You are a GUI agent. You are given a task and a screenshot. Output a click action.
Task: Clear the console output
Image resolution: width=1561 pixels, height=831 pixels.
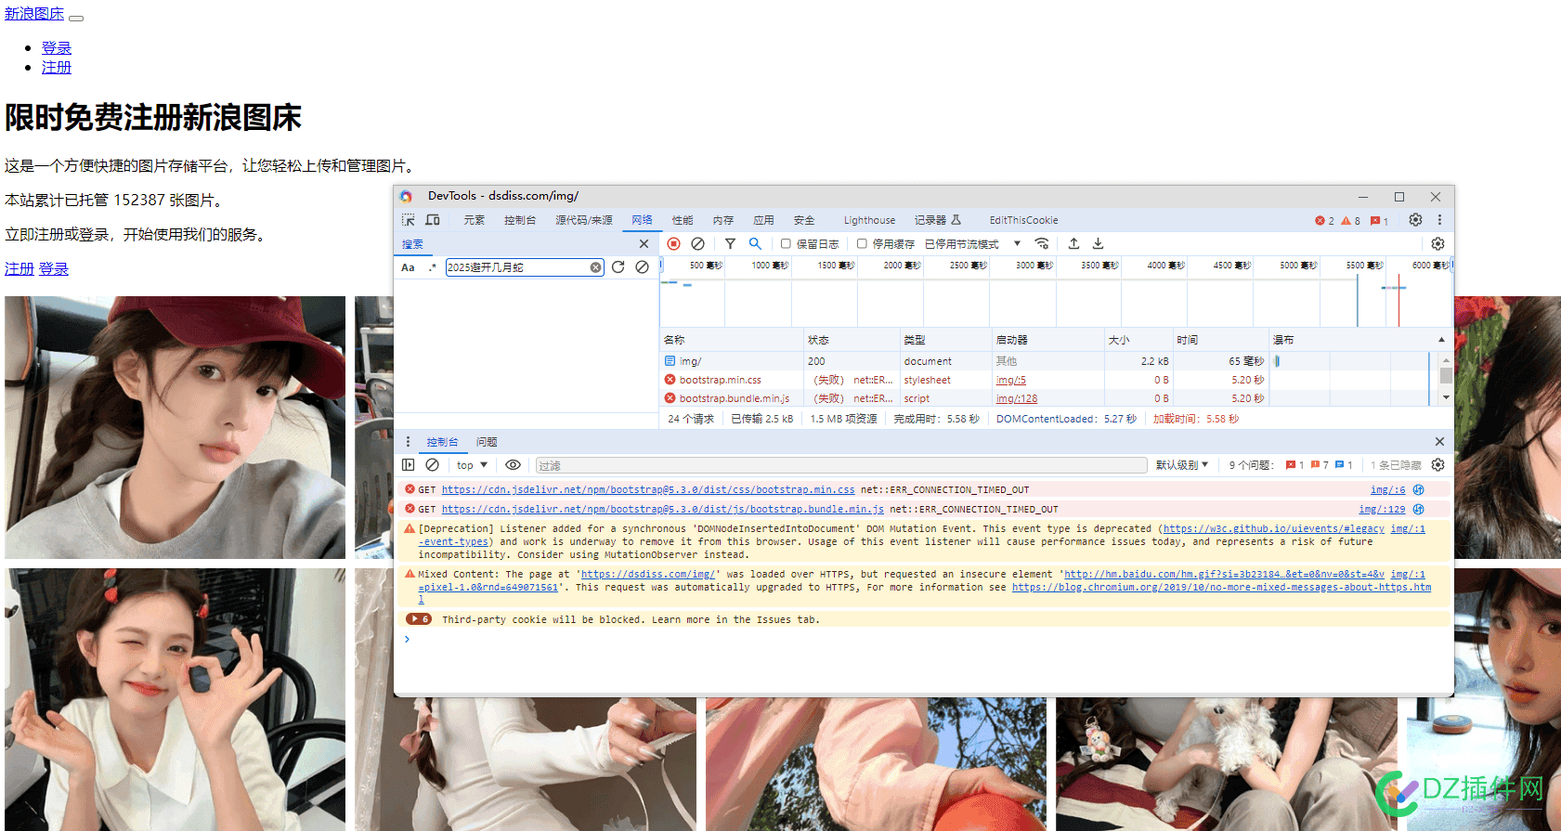[432, 464]
